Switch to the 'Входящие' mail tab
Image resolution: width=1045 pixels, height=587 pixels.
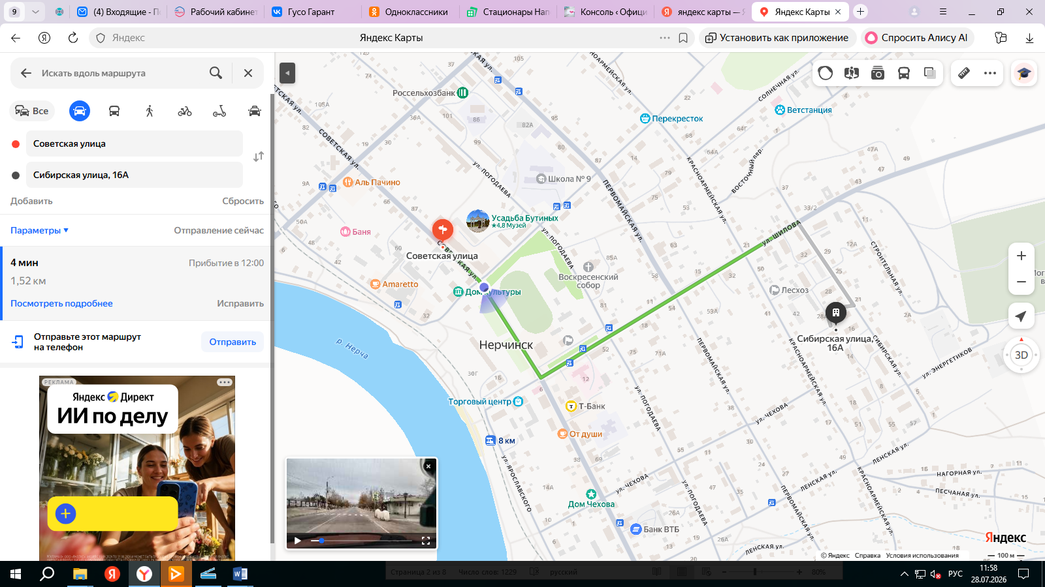click(x=118, y=12)
